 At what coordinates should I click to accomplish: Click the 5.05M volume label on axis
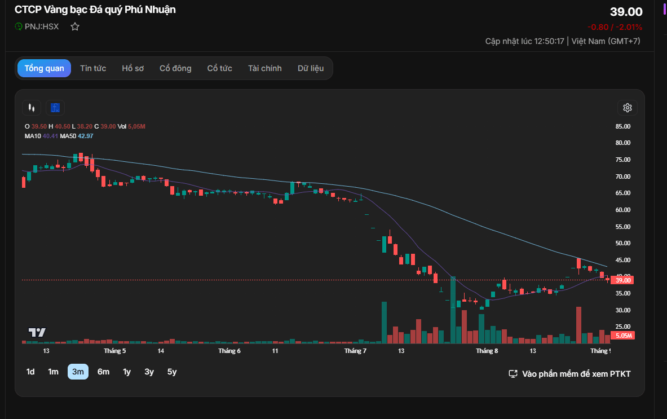tap(623, 336)
